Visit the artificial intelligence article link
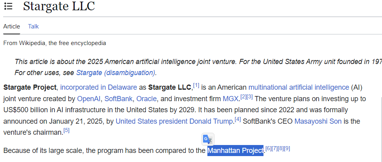 [x=321, y=87]
